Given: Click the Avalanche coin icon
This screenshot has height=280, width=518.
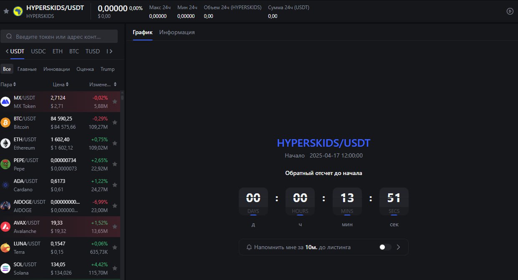Looking at the screenshot, I should click(x=5, y=227).
